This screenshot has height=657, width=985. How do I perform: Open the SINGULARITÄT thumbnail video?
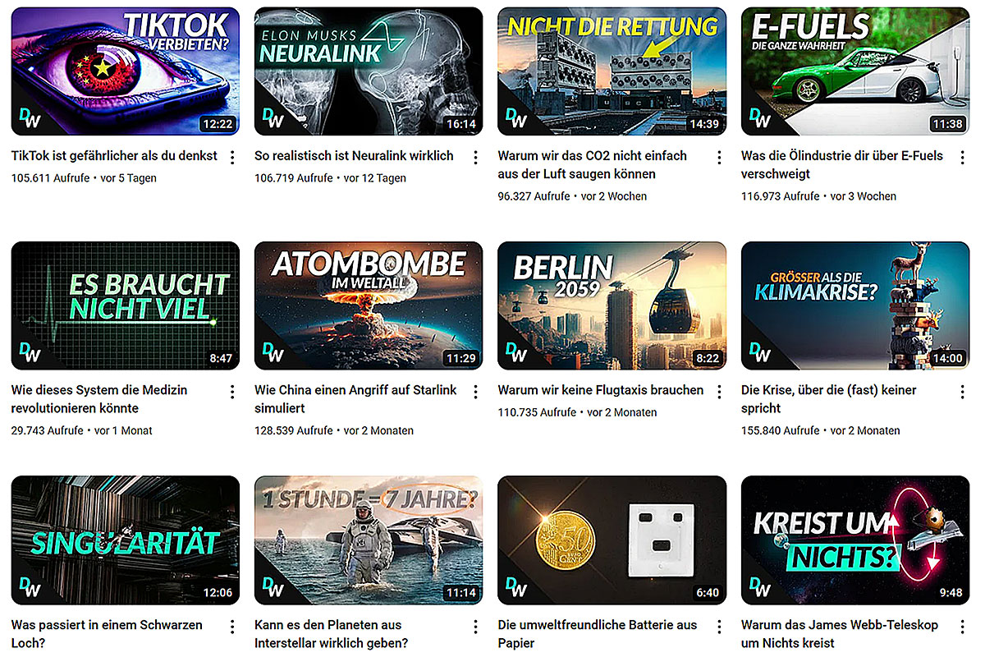126,540
